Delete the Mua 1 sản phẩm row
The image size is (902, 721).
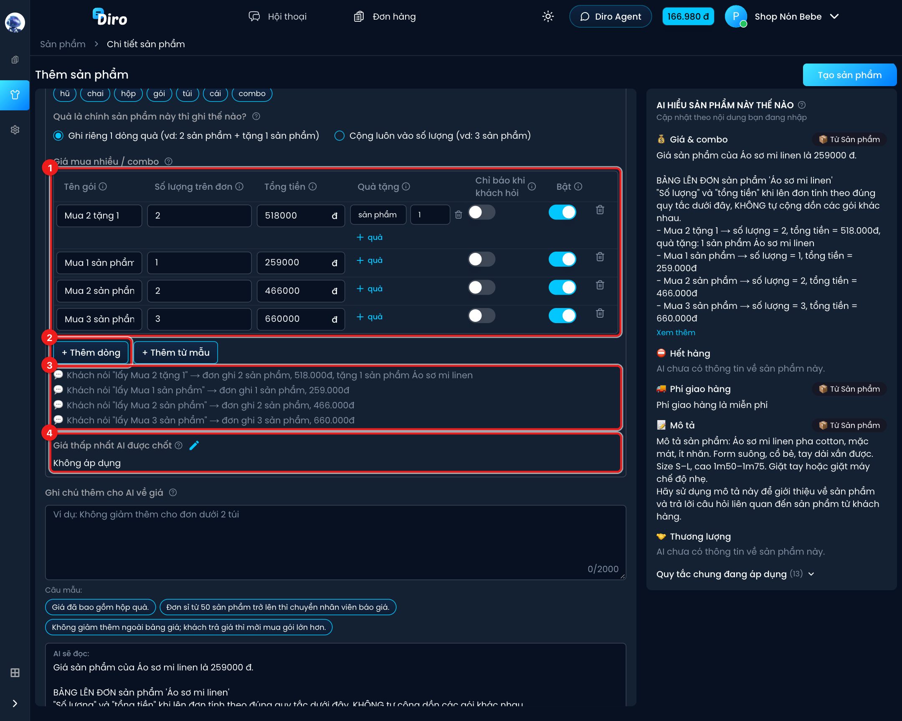(x=600, y=257)
